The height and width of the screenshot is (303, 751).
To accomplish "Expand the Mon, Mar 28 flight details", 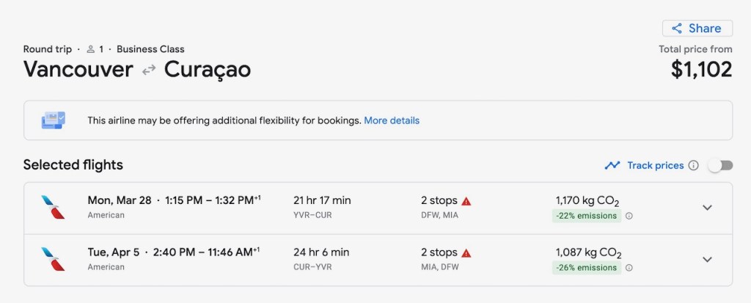I will point(707,208).
